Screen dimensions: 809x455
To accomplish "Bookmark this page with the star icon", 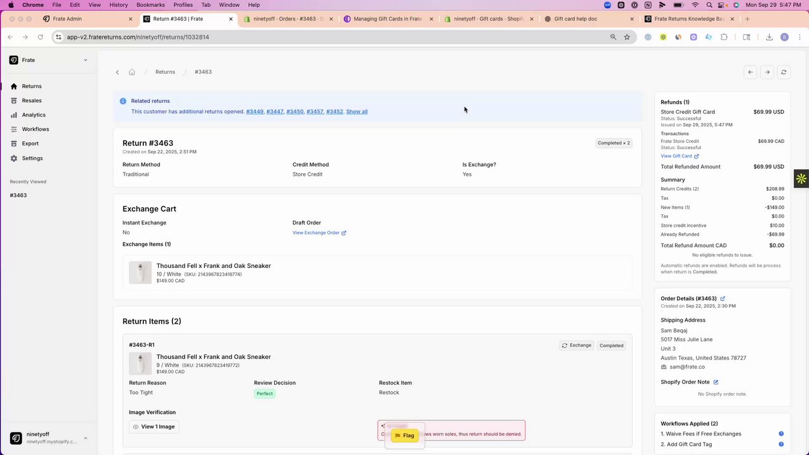I will [x=627, y=37].
